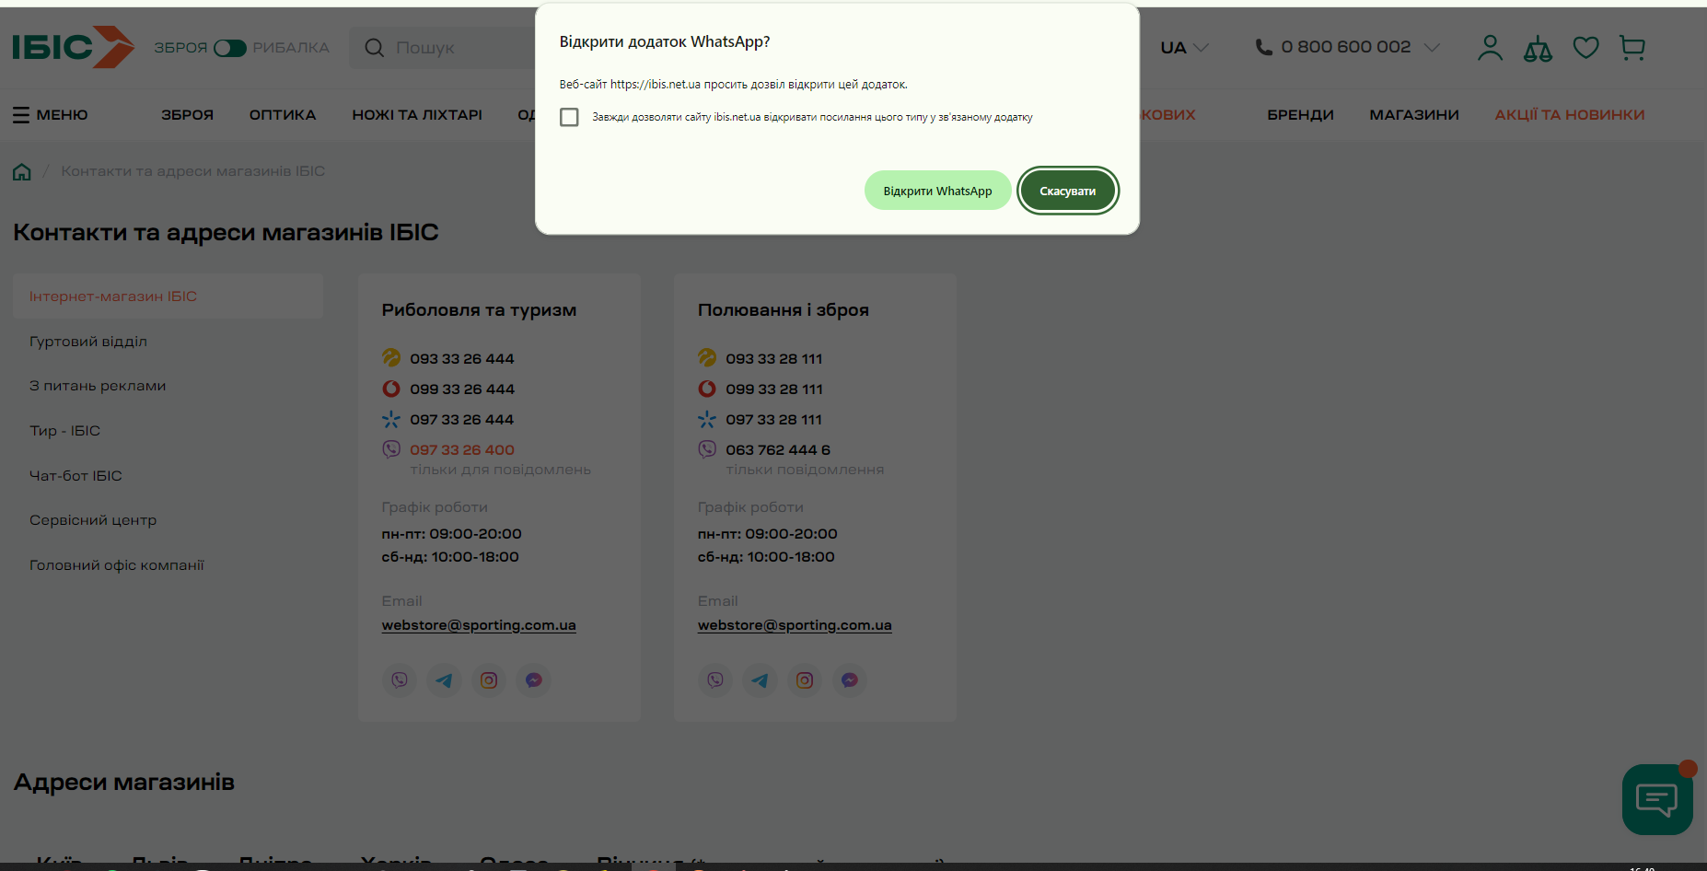Viewport: 1707px width, 871px height.
Task: Call 099 33 28 111 hunting number
Action: (x=774, y=389)
